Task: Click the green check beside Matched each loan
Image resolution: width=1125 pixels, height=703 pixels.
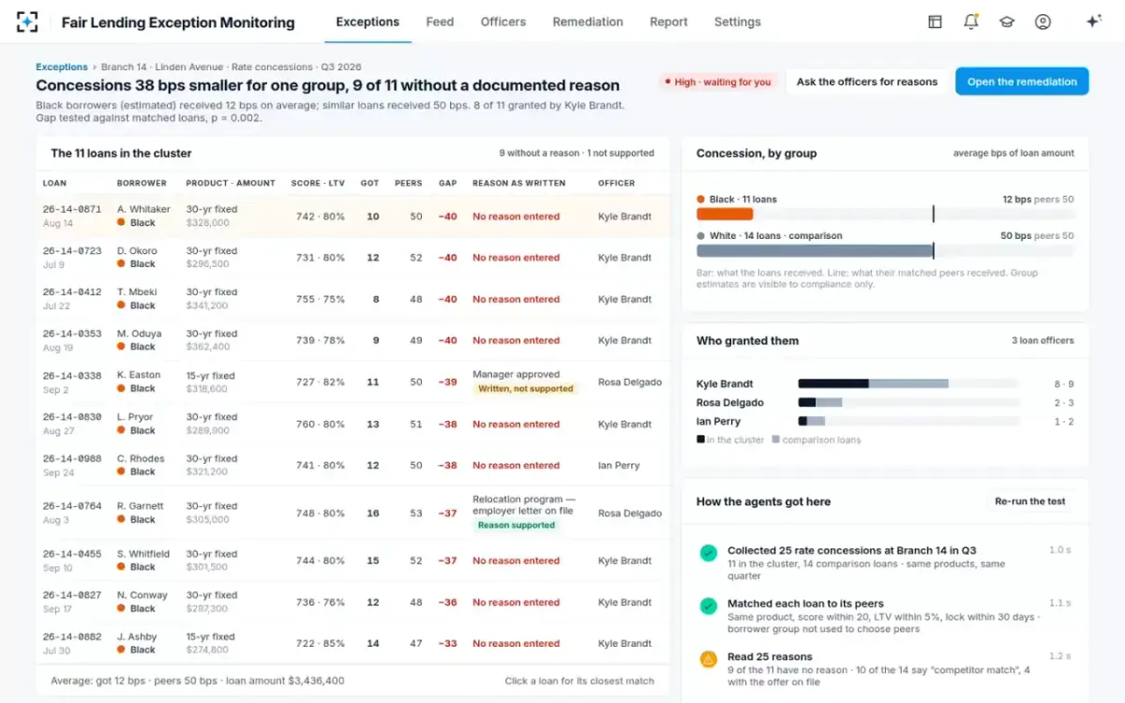Action: pyautogui.click(x=709, y=606)
